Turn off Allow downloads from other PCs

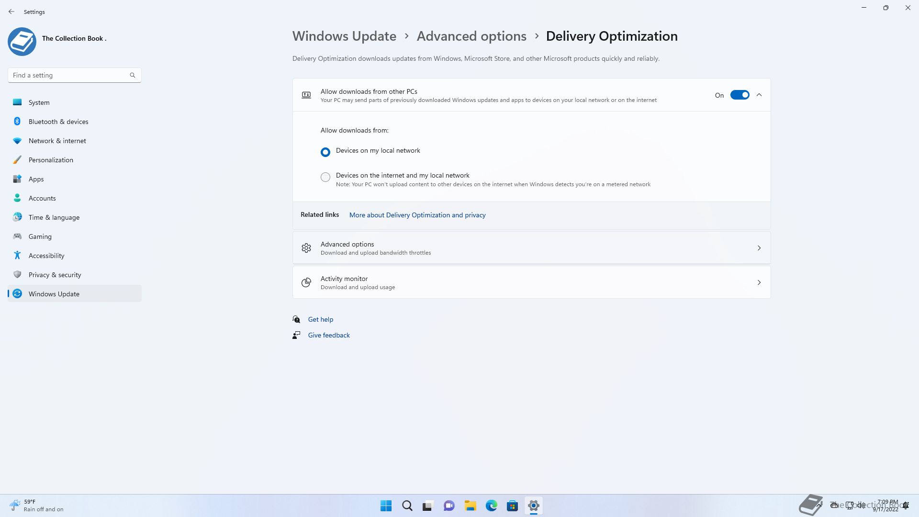tap(740, 95)
